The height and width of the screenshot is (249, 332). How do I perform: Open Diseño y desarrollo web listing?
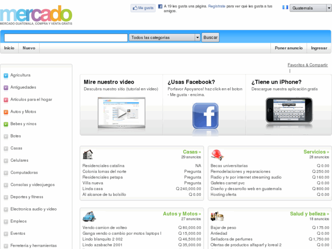tap(246, 189)
